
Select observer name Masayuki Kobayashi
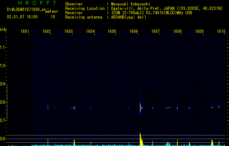(x=131, y=4)
